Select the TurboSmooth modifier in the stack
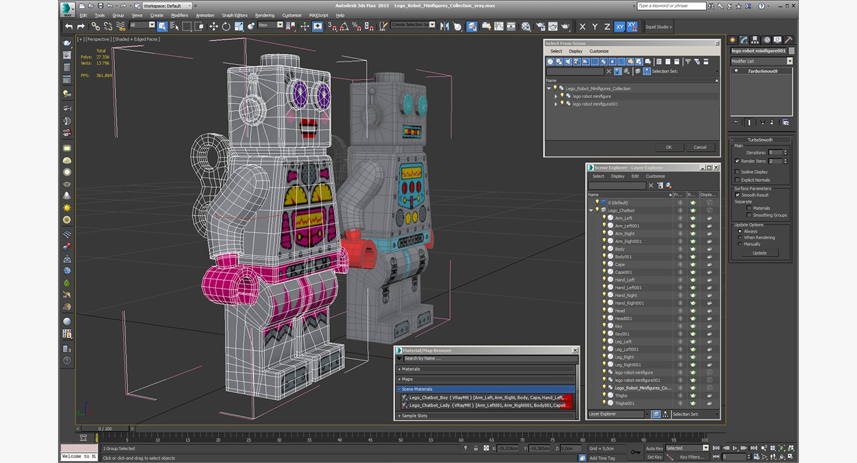The width and height of the screenshot is (857, 463). coord(762,71)
